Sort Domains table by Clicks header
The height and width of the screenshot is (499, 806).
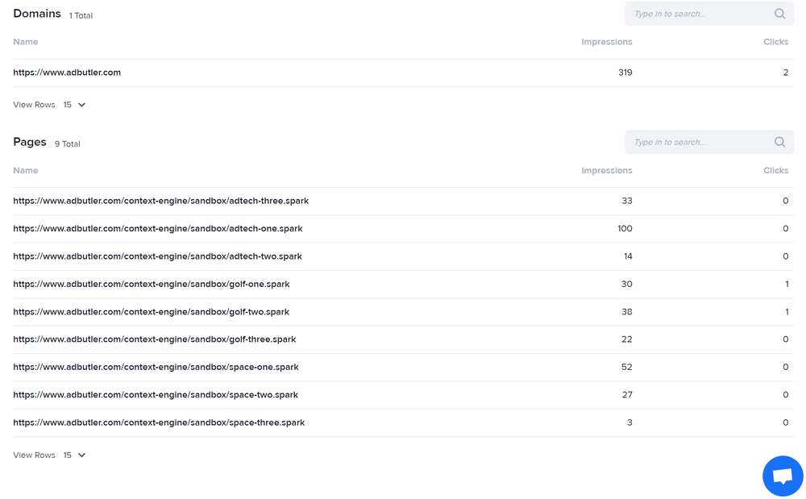pos(775,42)
